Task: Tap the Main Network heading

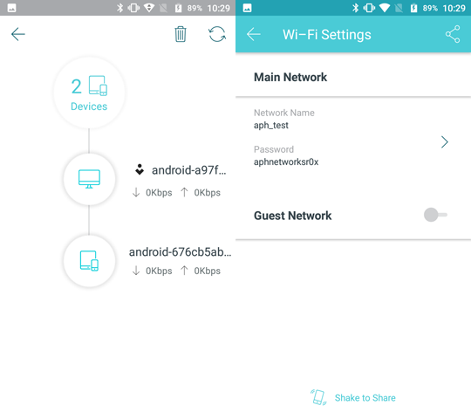Action: pos(290,77)
